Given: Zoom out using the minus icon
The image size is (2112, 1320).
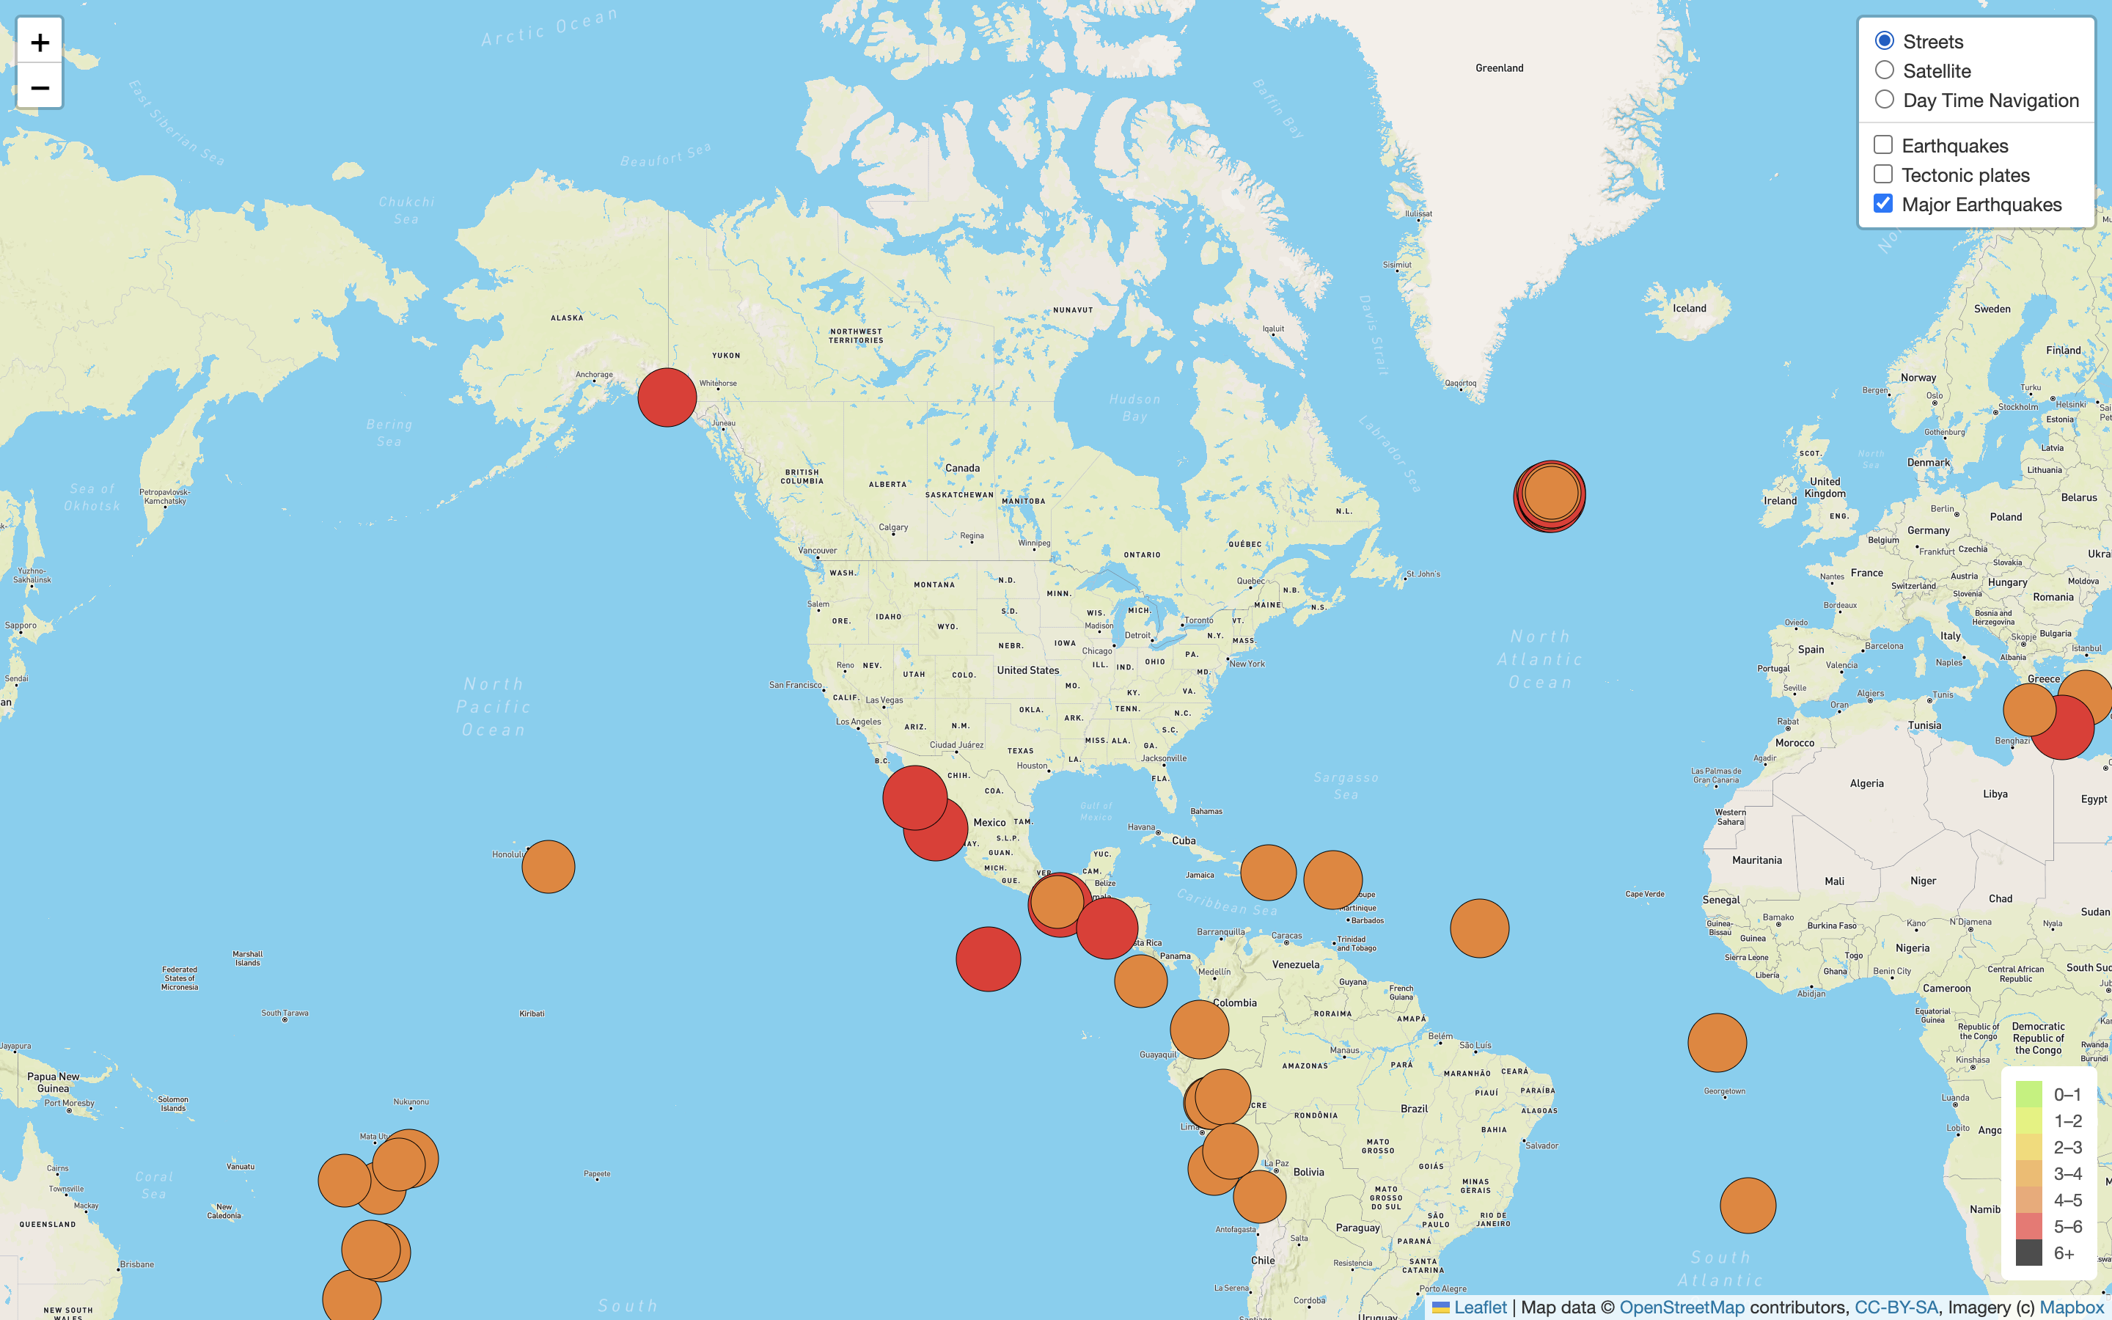Looking at the screenshot, I should click(38, 87).
